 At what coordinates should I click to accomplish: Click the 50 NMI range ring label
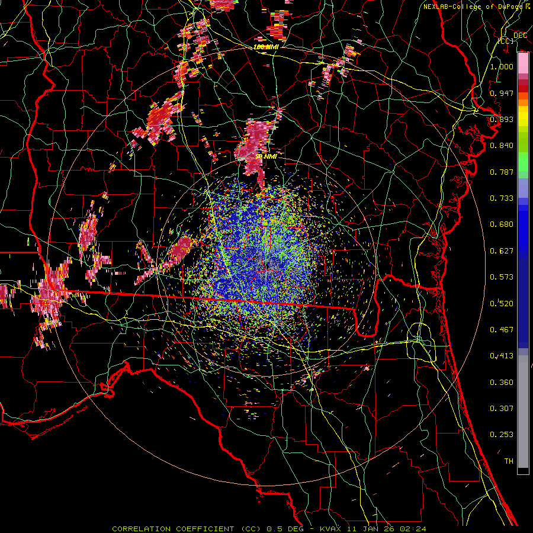(x=266, y=156)
